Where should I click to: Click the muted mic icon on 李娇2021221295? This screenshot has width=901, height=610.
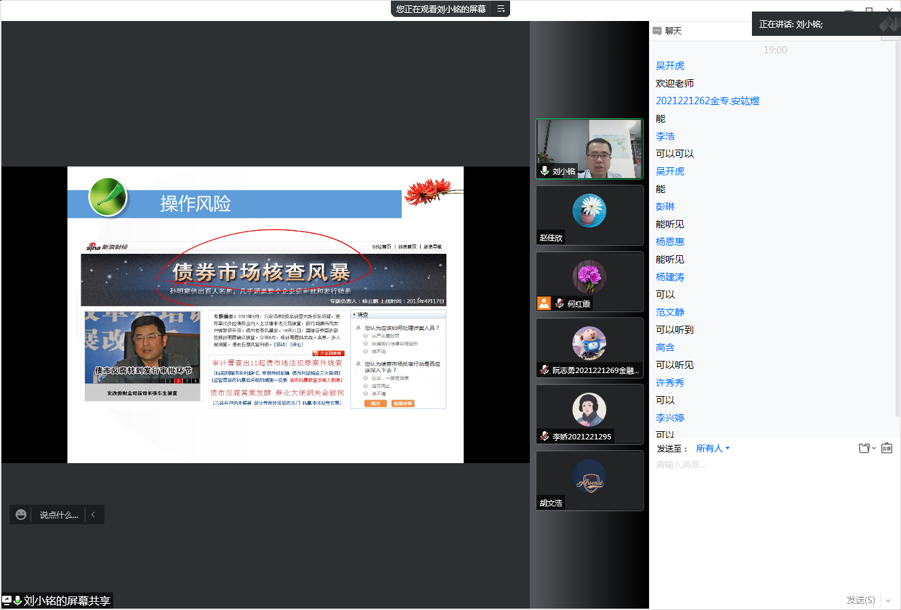click(545, 437)
